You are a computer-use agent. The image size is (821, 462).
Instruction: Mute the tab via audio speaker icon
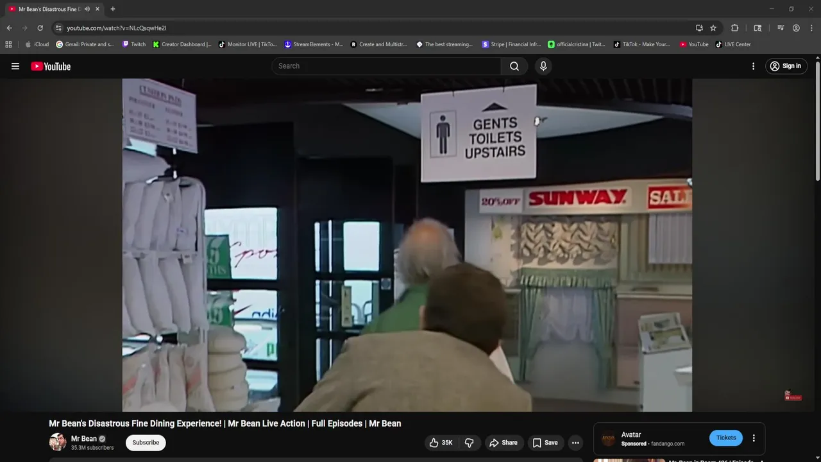(87, 9)
